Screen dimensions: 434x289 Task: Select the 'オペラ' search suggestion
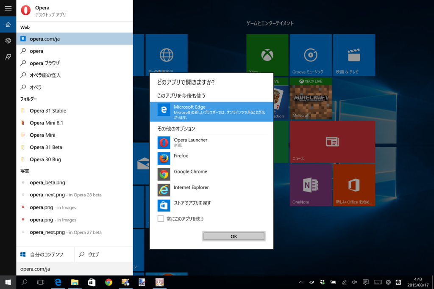pyautogui.click(x=75, y=87)
